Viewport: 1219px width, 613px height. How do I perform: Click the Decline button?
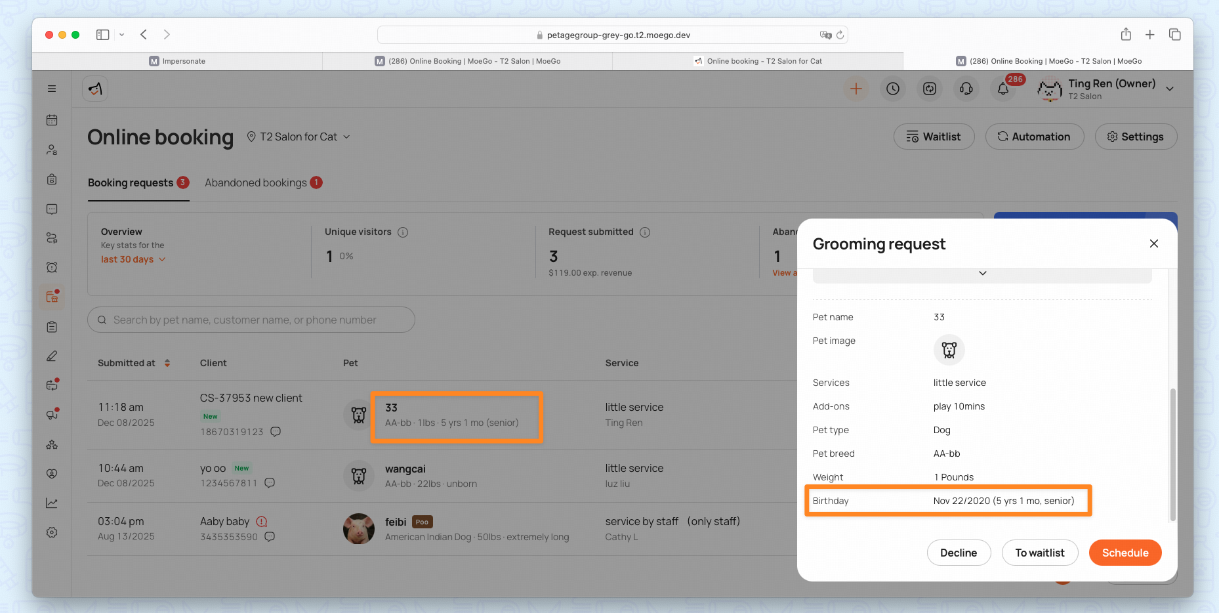[x=958, y=553]
